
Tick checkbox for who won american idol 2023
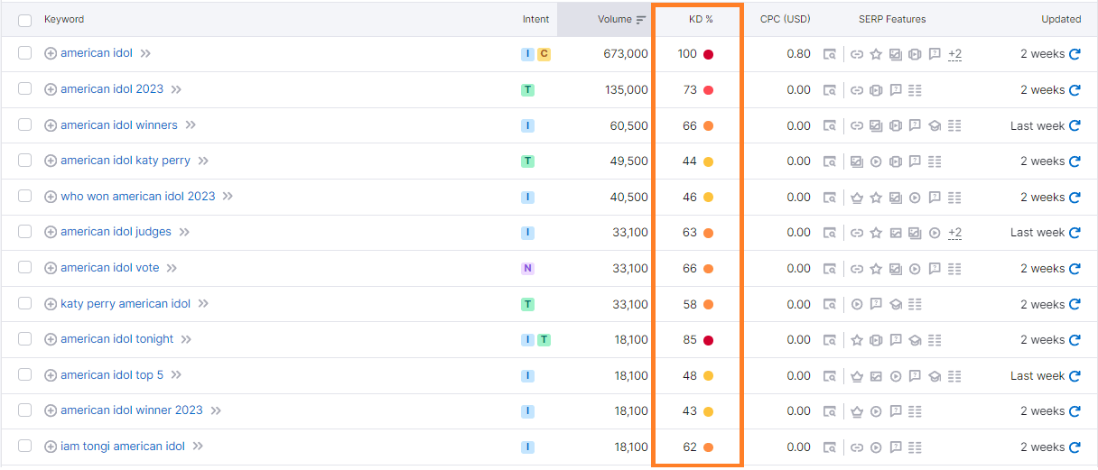(24, 197)
